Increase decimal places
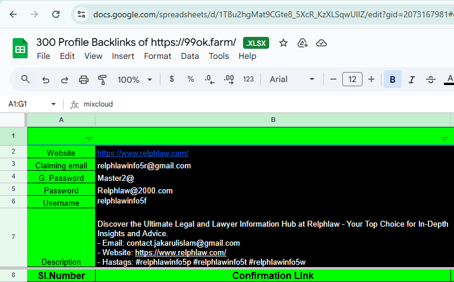 coord(229,79)
